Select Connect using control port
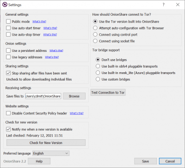Image resolution: width=185 pixels, height=168 pixels. 95,34
